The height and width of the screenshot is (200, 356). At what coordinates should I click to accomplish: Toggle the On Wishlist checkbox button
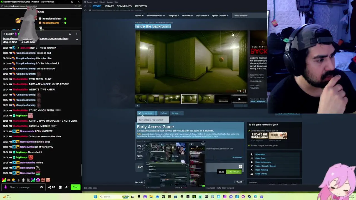146,113
